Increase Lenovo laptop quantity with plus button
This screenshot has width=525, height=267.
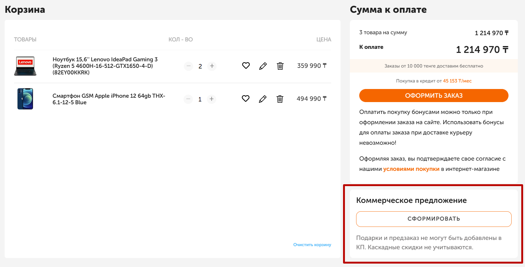212,66
